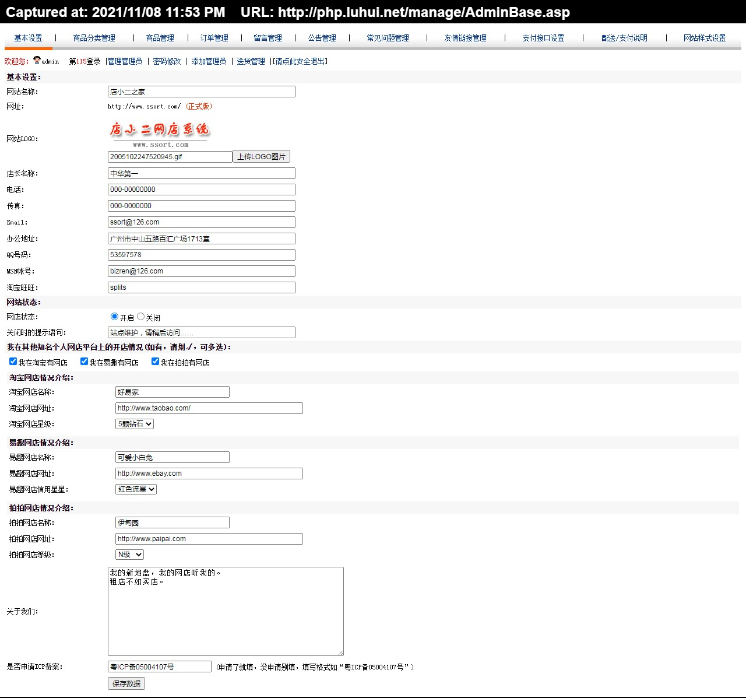Toggle the 我在拍拍有网店 checkbox
This screenshot has width=746, height=698.
coord(155,362)
